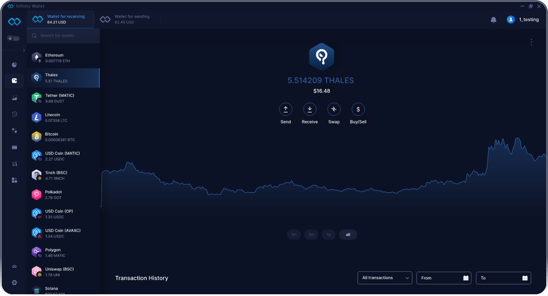The height and width of the screenshot is (296, 548).
Task: Click the Swap icon under balance
Action: (334, 109)
